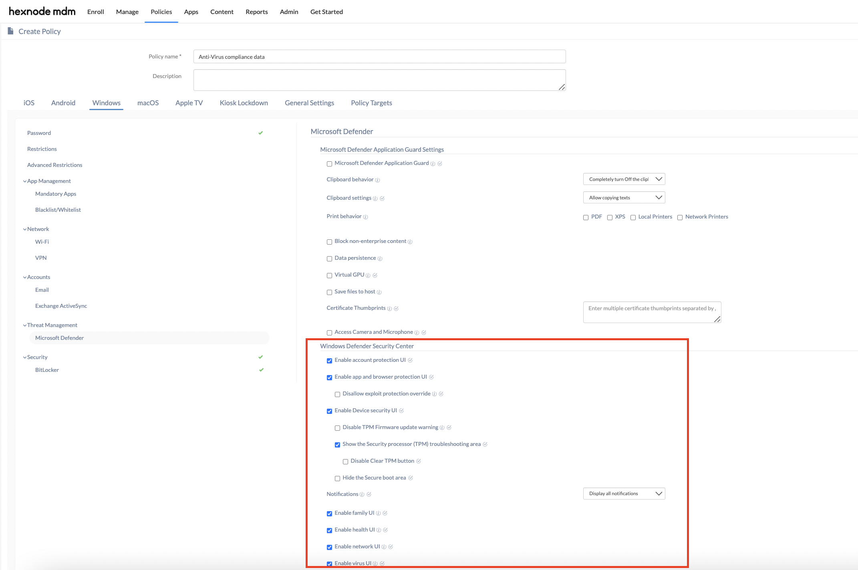Check Disable Clear TPM button

(345, 462)
